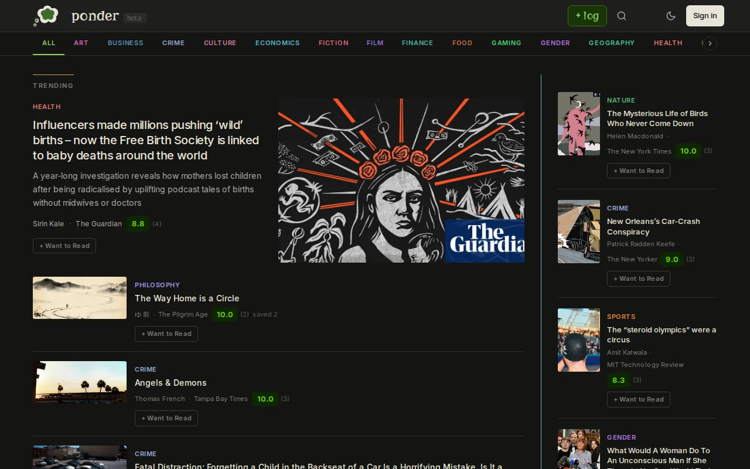Image resolution: width=750 pixels, height=469 pixels.
Task: Click MIT Technology Review source
Action: [645, 365]
